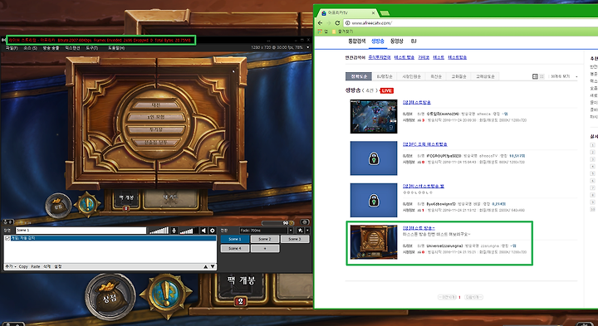Screen dimensions: 598x326
Task: Reload the afreecatv page
Action: click(337, 23)
